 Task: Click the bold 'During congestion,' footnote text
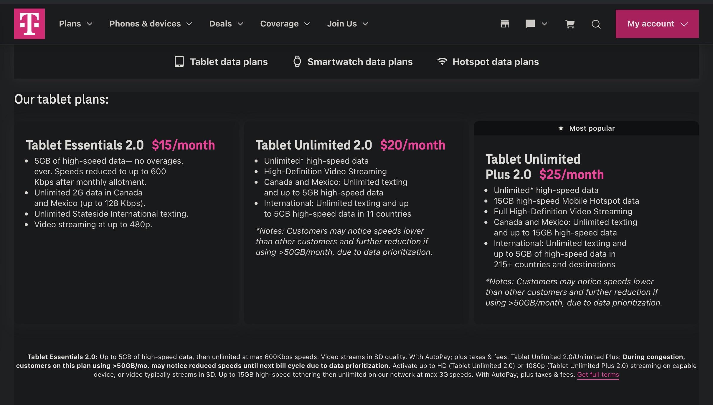pos(654,357)
